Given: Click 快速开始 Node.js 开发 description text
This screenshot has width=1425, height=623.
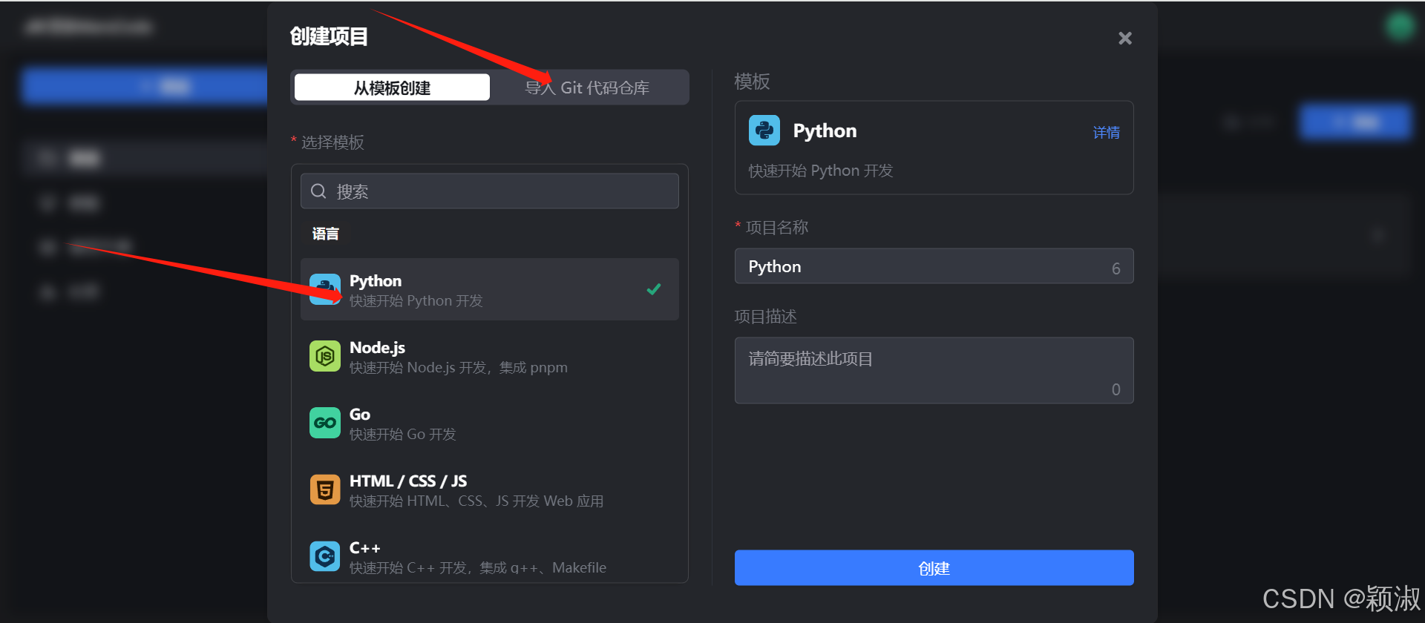Looking at the screenshot, I should click(459, 368).
